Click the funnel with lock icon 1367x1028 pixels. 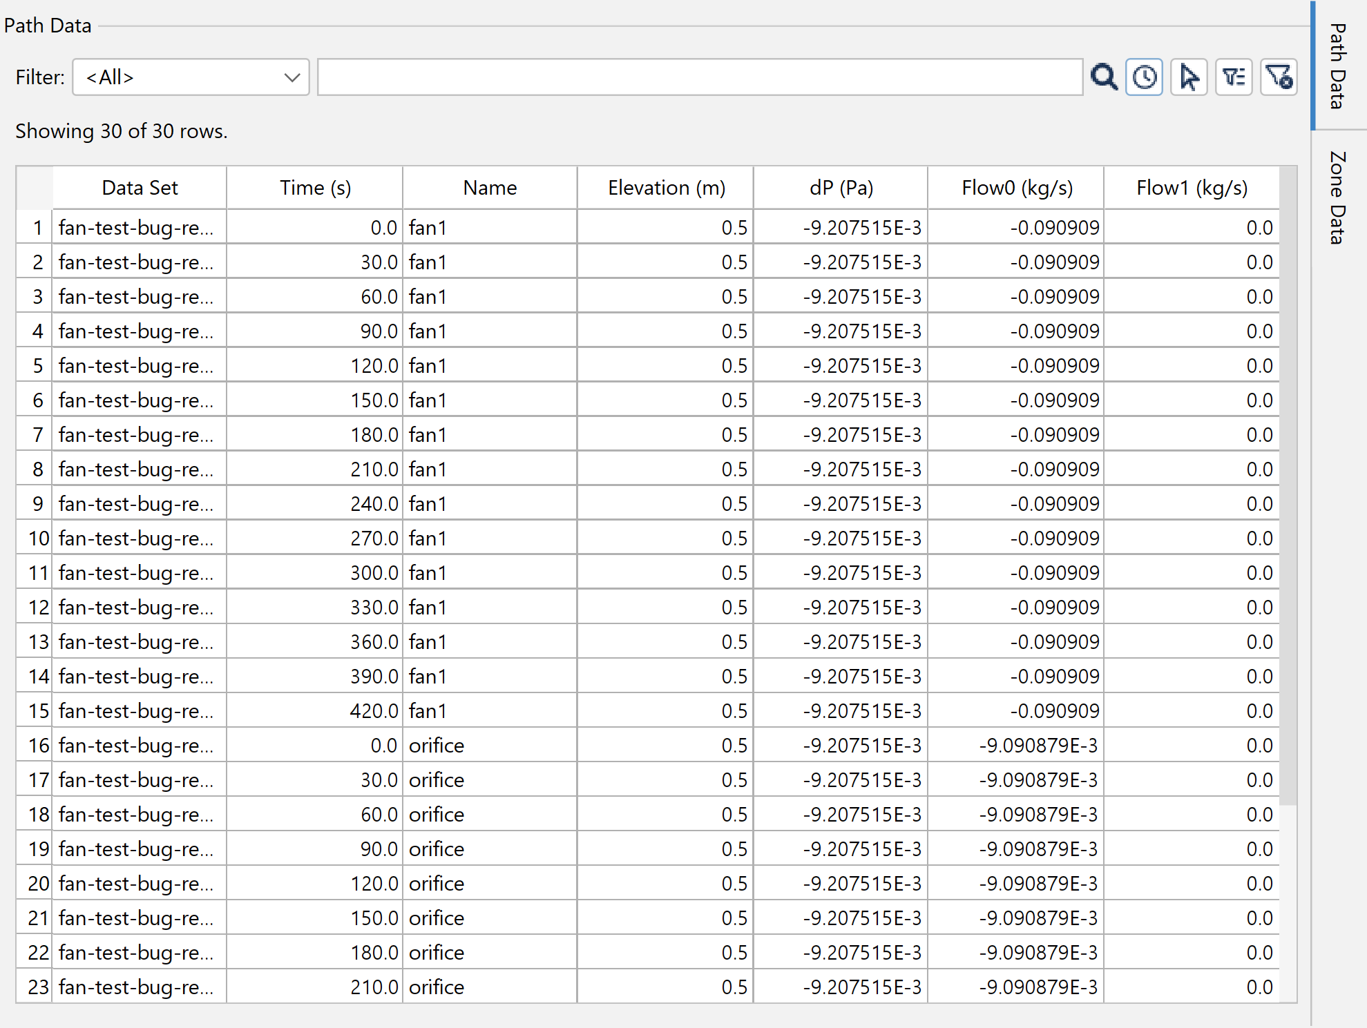pos(1279,77)
